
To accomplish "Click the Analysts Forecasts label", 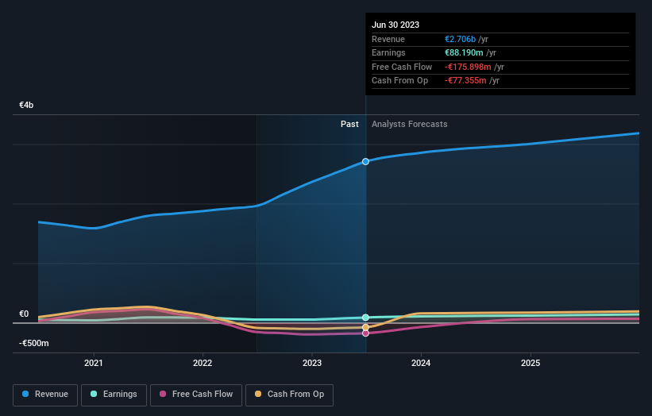I will 410,125.
